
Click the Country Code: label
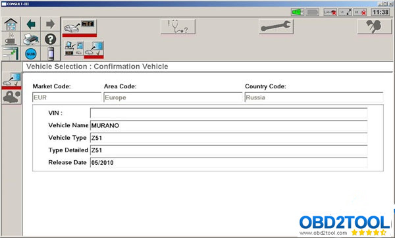point(265,86)
